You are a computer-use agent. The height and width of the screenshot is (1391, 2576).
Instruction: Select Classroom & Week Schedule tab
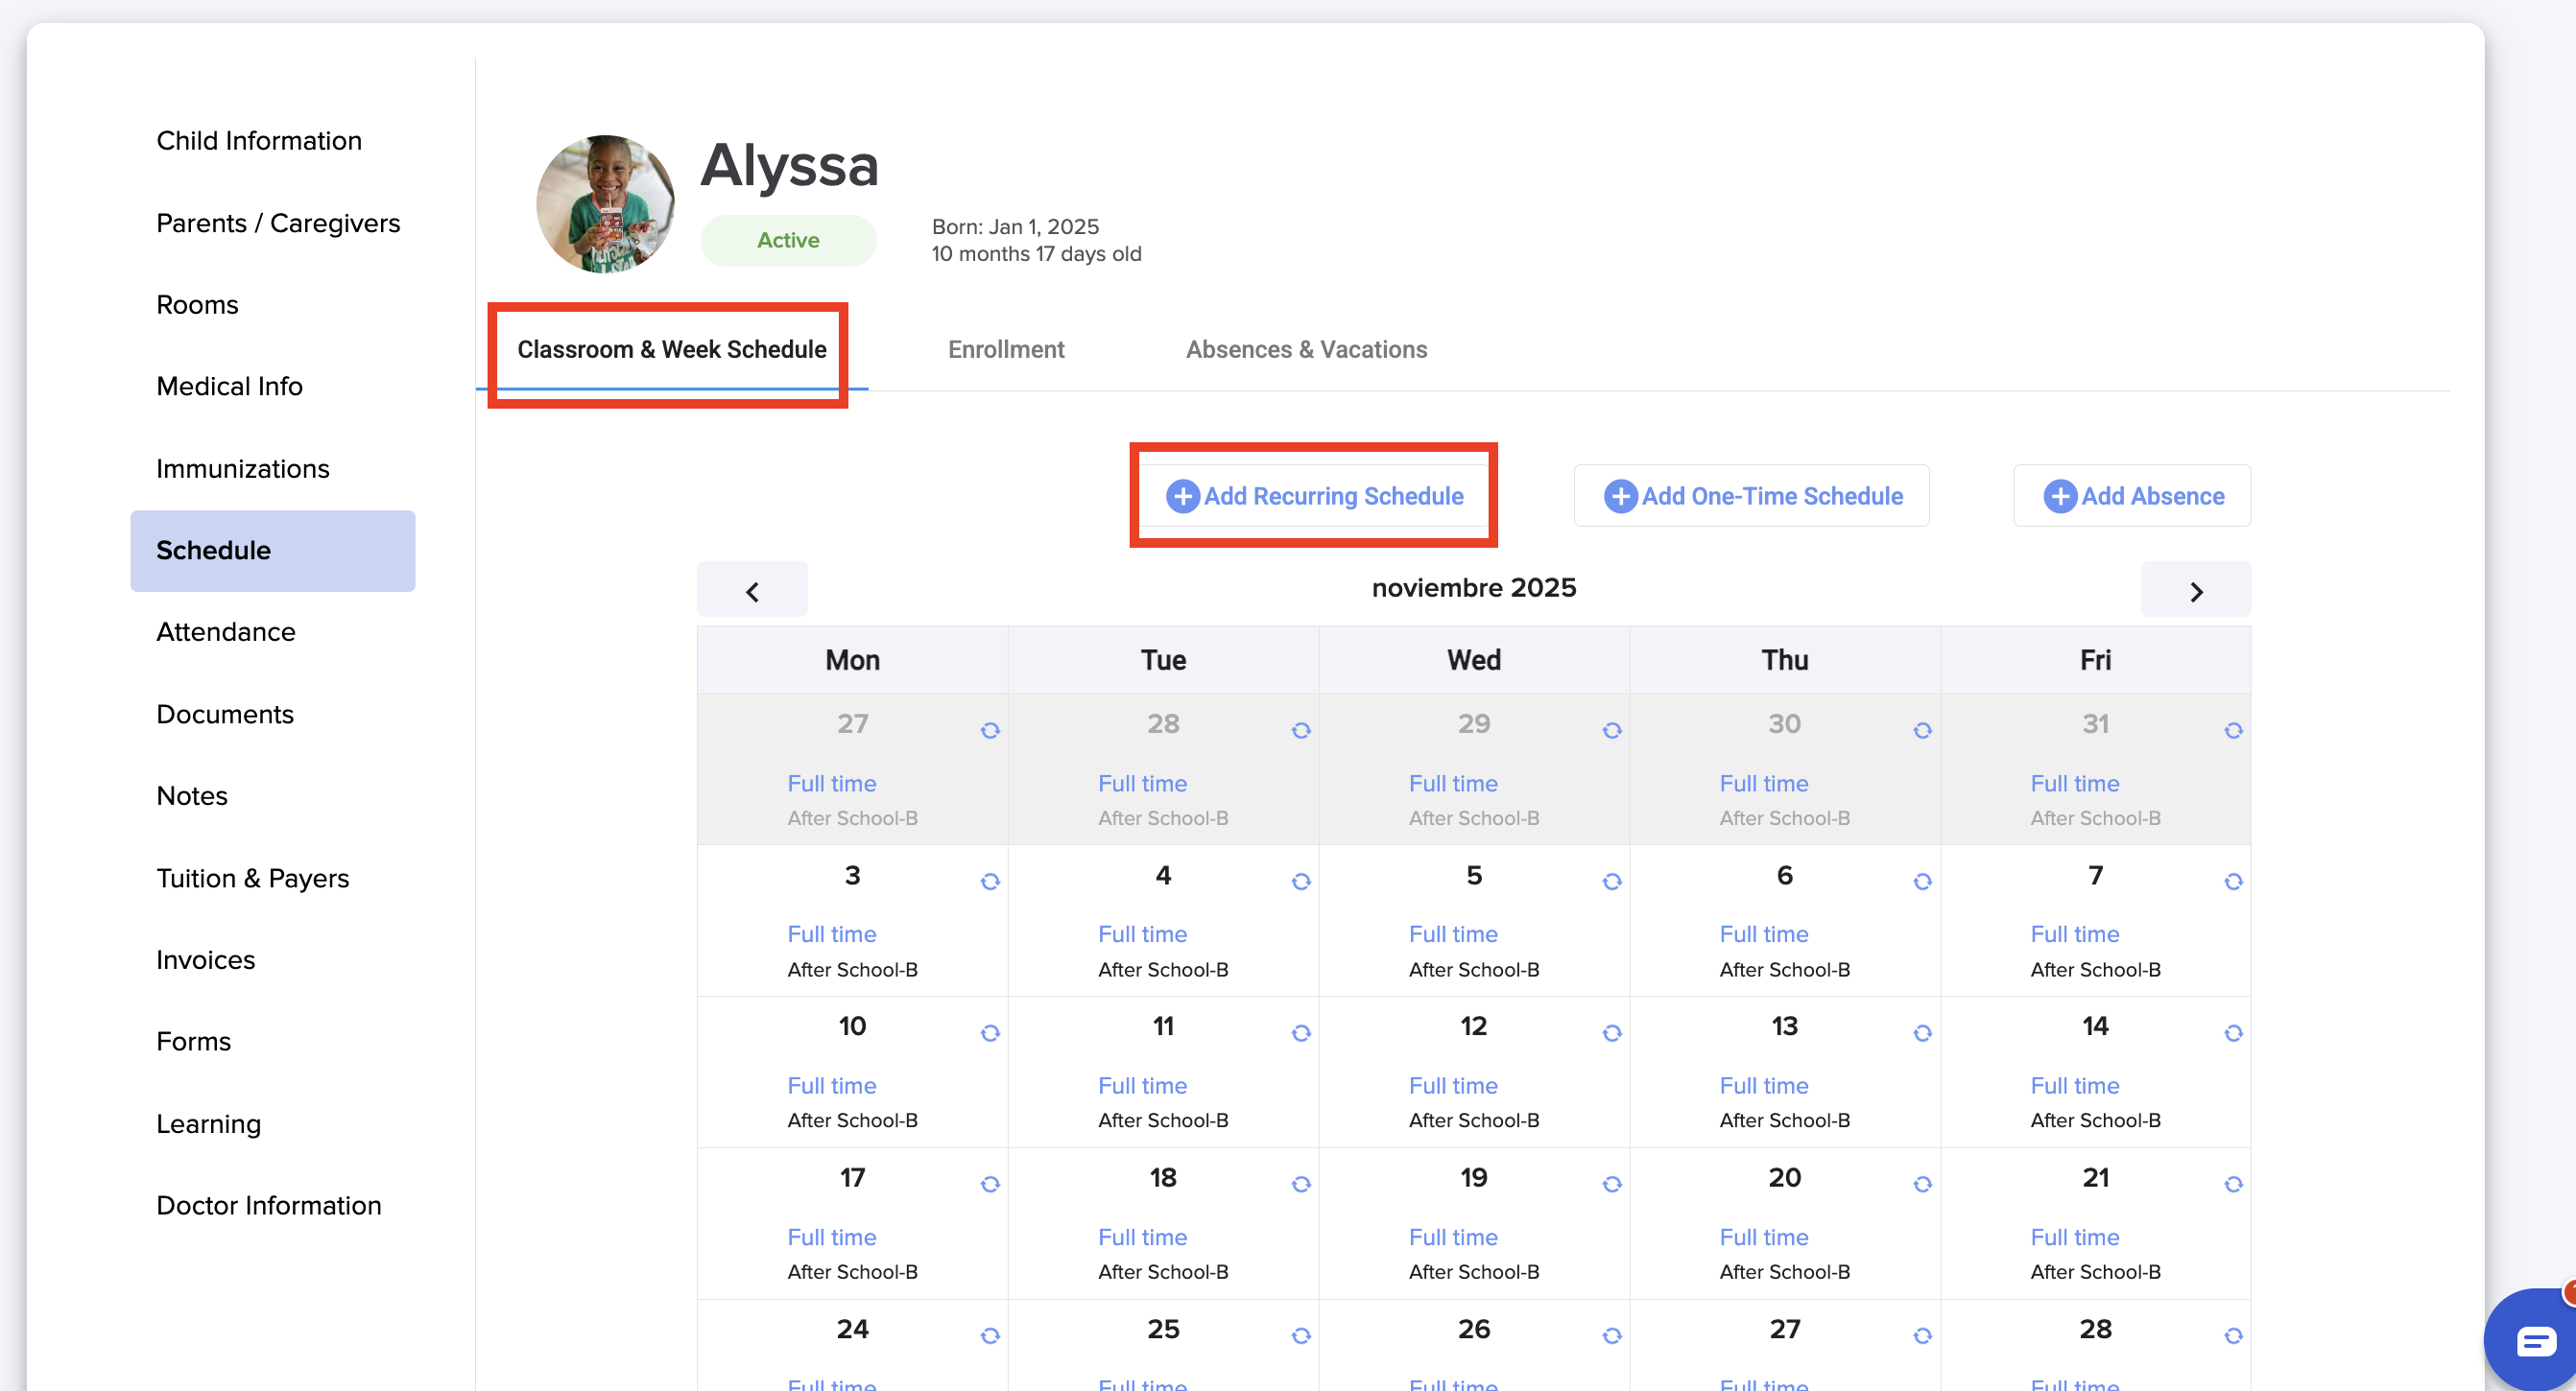[671, 350]
